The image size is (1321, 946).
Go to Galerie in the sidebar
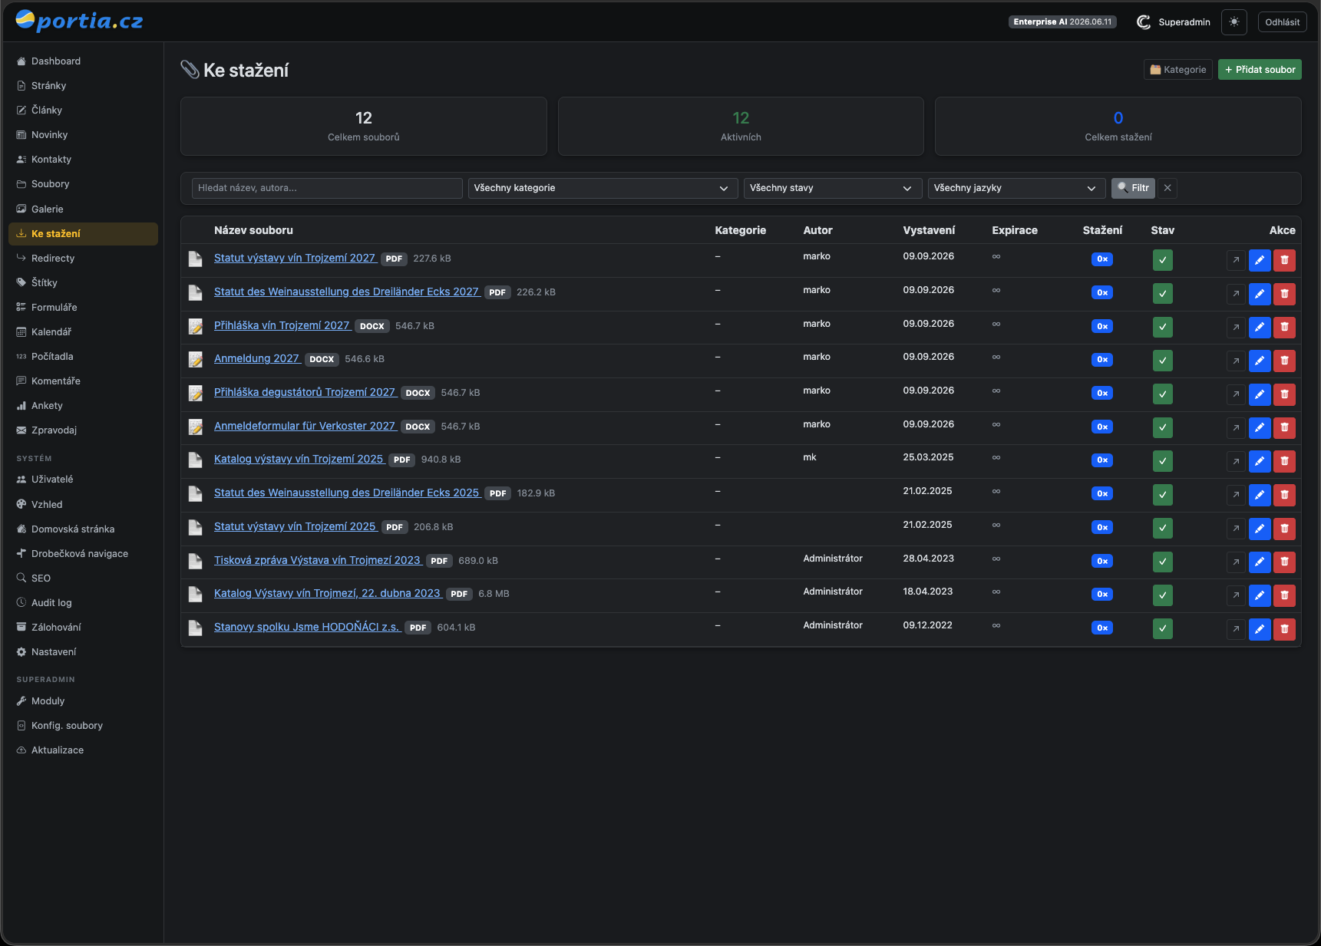pos(83,209)
